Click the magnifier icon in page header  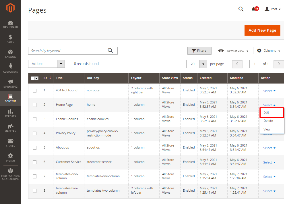[241, 9]
